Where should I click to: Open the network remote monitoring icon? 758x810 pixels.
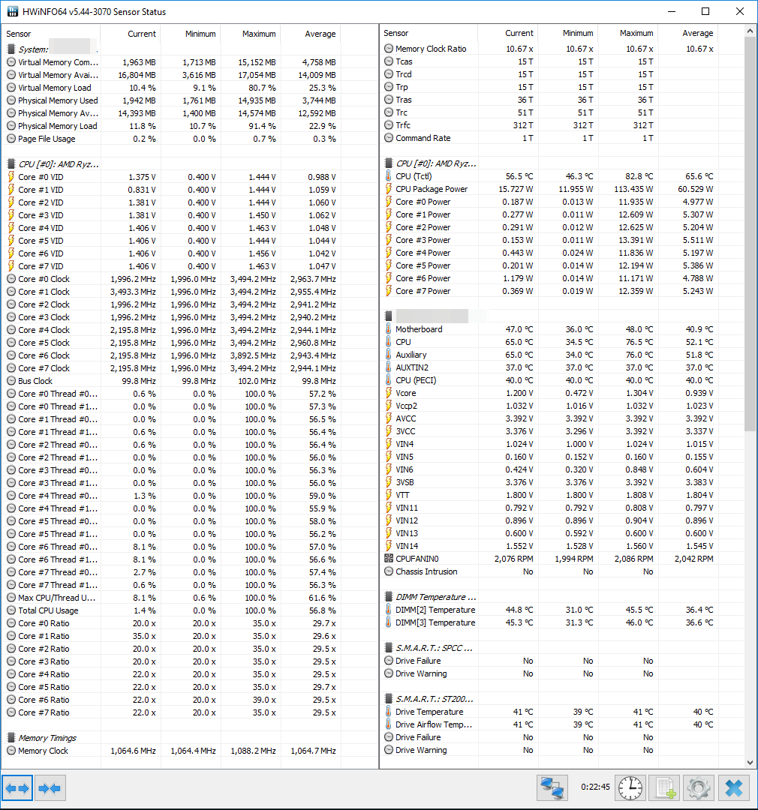point(552,788)
